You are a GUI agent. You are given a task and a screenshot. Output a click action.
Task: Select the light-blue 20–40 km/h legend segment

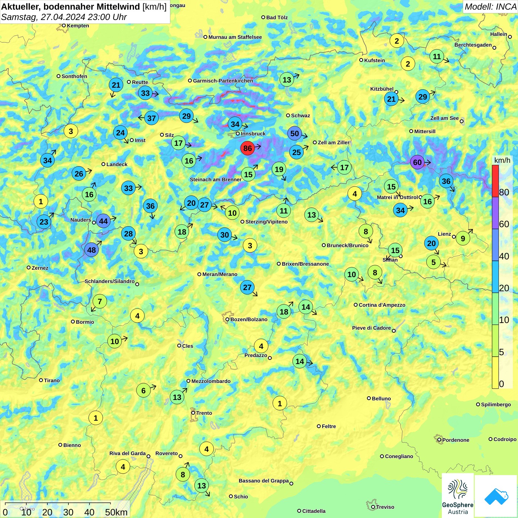[495, 277]
